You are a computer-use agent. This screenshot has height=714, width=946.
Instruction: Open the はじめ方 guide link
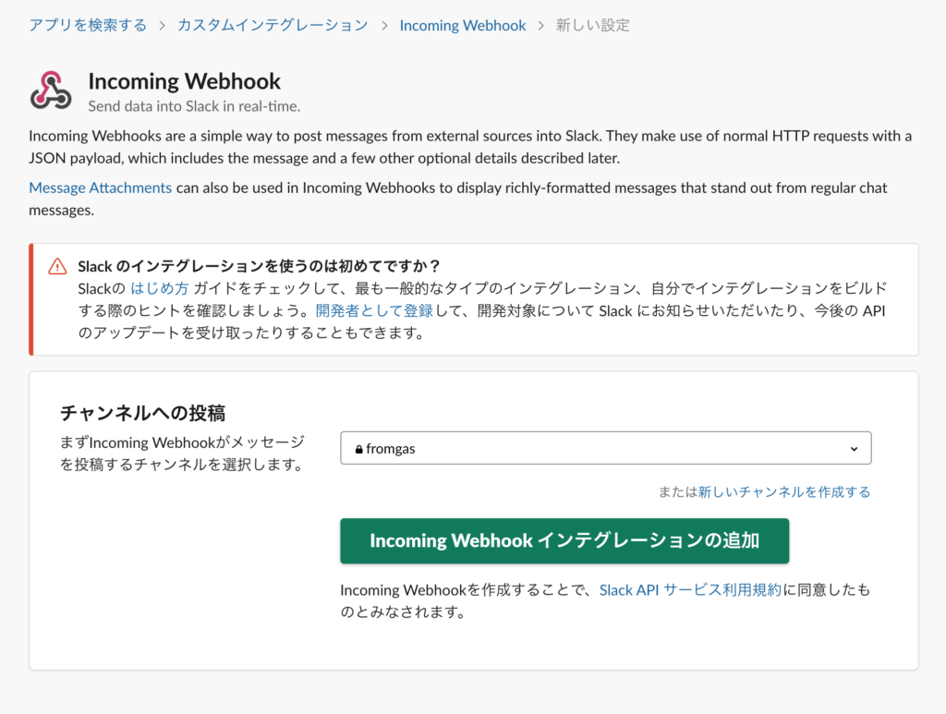pyautogui.click(x=160, y=288)
